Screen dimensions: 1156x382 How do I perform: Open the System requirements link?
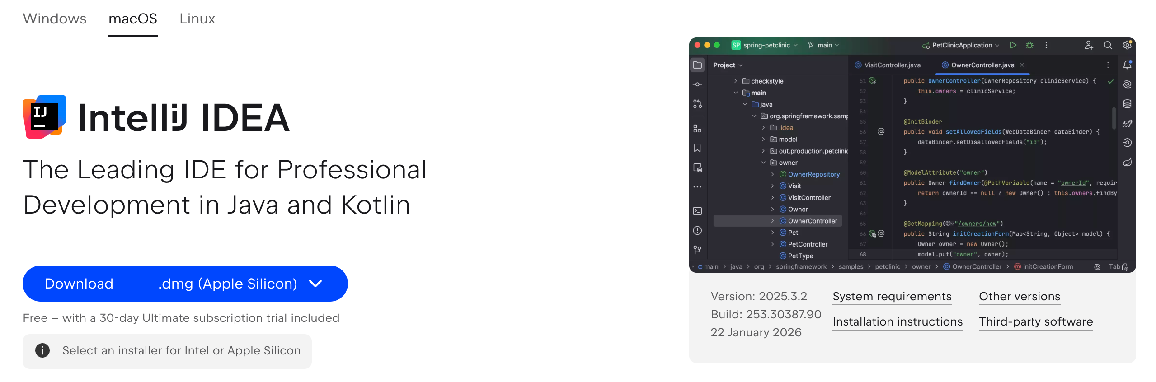pos(892,297)
